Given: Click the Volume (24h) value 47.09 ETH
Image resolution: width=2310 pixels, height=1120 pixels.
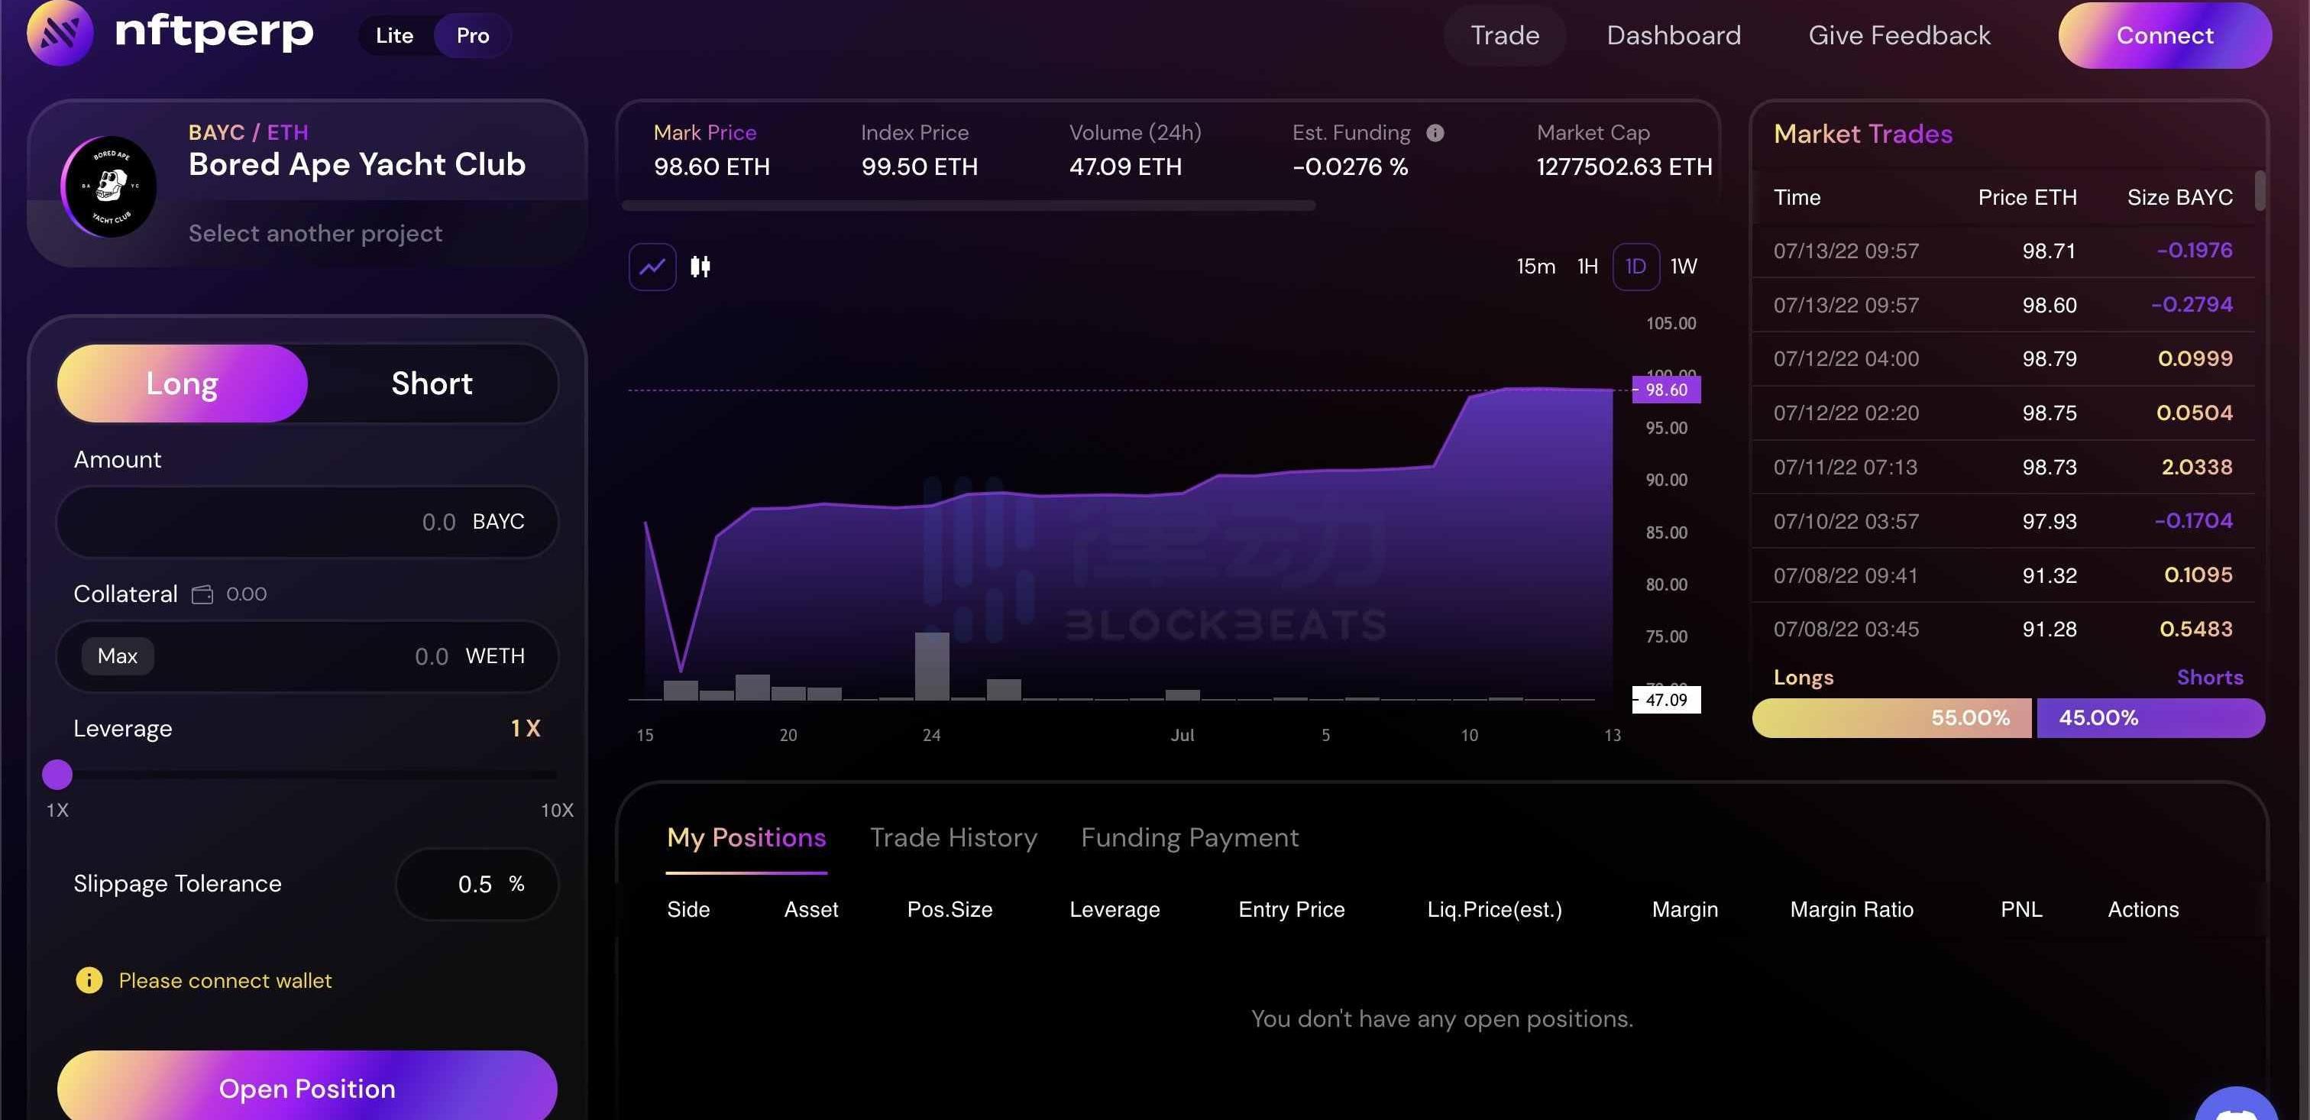Looking at the screenshot, I should [1125, 167].
